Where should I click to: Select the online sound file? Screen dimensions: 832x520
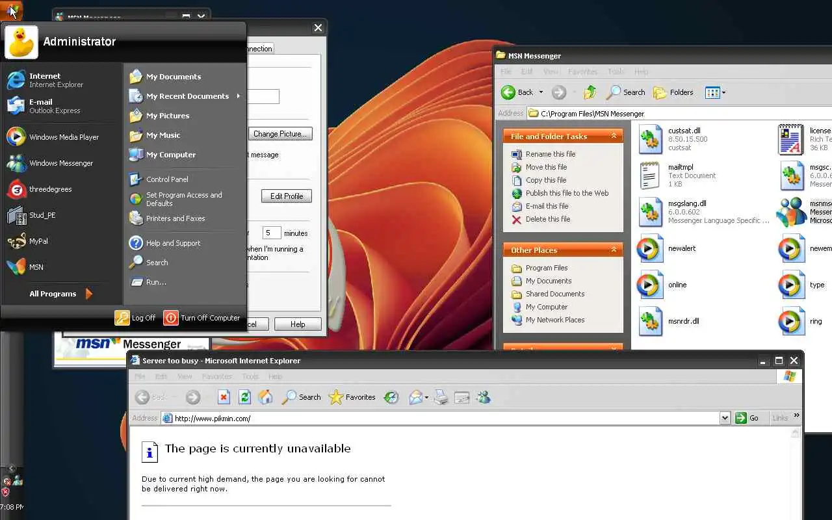coord(662,285)
